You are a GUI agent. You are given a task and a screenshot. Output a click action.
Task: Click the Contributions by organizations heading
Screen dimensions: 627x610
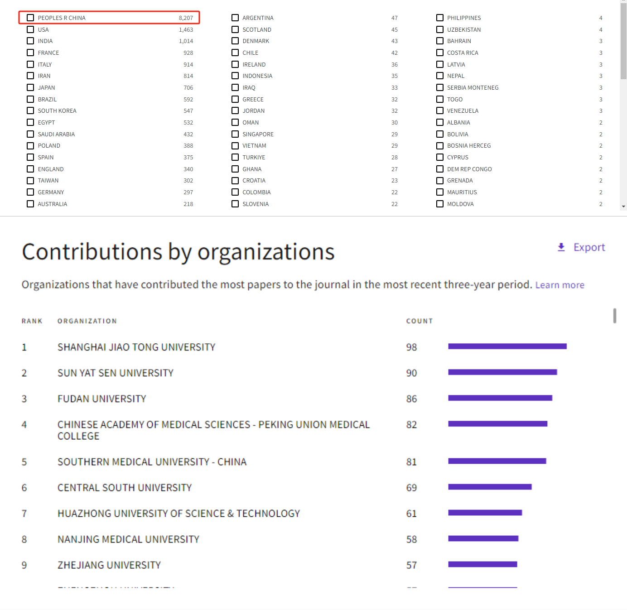178,252
